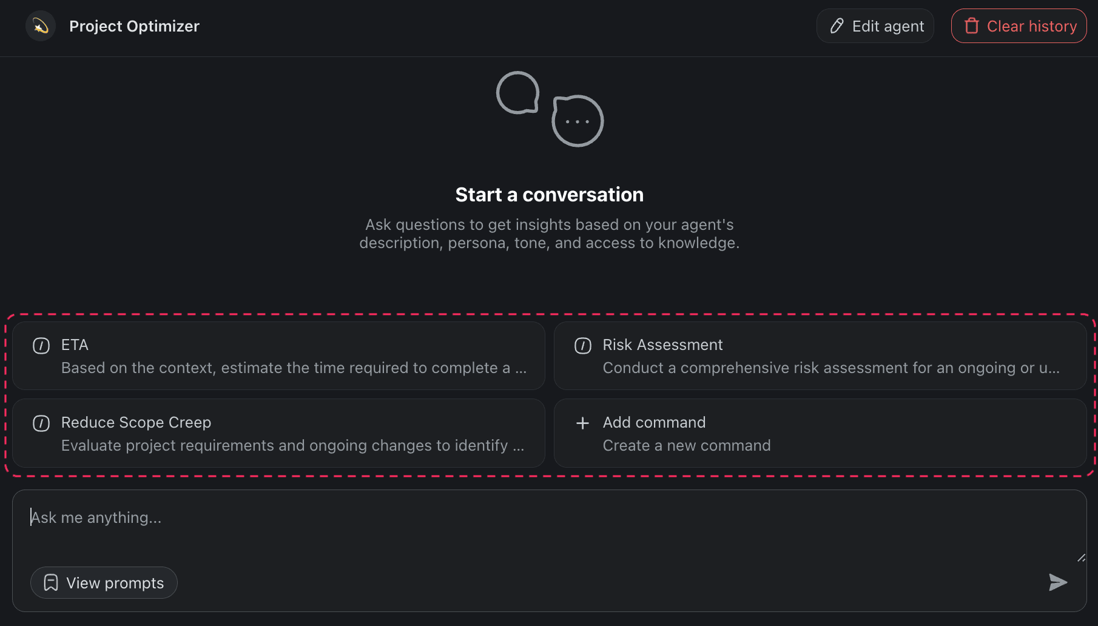The image size is (1098, 626).
Task: Click the plus icon on Add command
Action: [582, 423]
